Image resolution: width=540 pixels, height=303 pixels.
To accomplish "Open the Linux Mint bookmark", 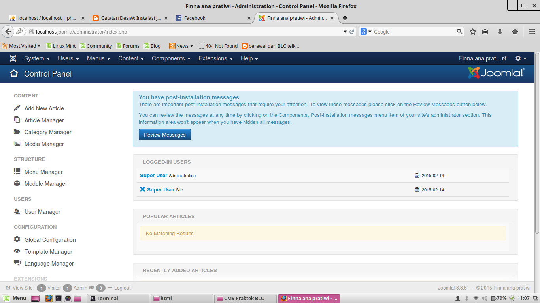I will [x=61, y=46].
